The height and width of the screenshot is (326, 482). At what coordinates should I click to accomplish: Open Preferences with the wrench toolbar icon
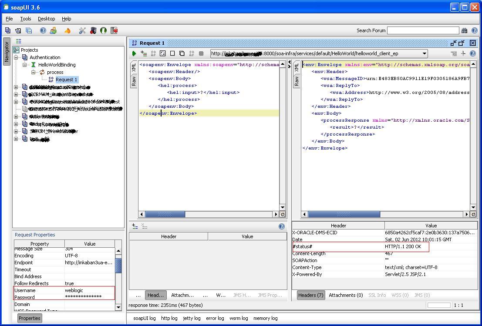82,30
